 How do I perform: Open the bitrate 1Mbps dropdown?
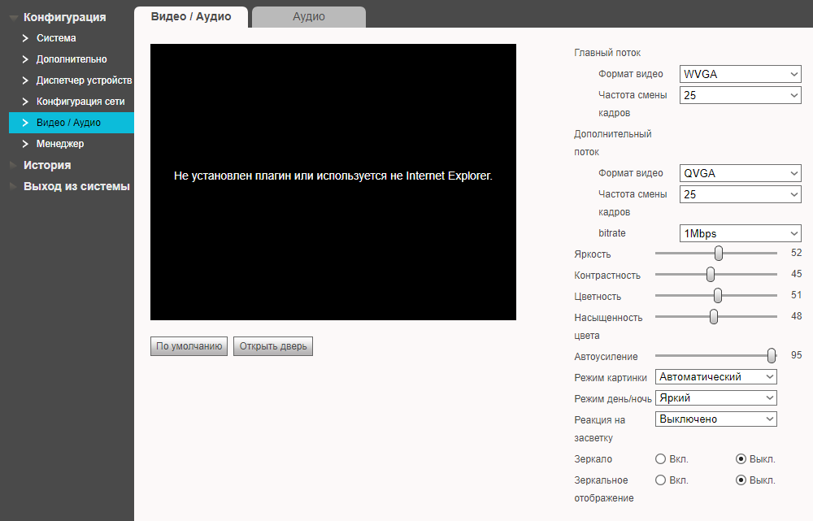740,234
